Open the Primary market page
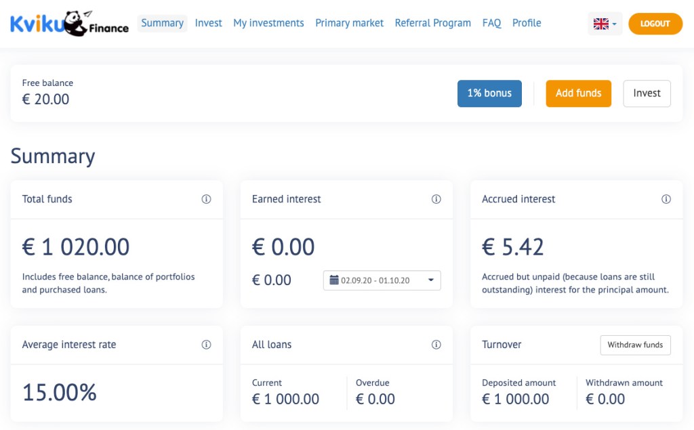 tap(349, 22)
